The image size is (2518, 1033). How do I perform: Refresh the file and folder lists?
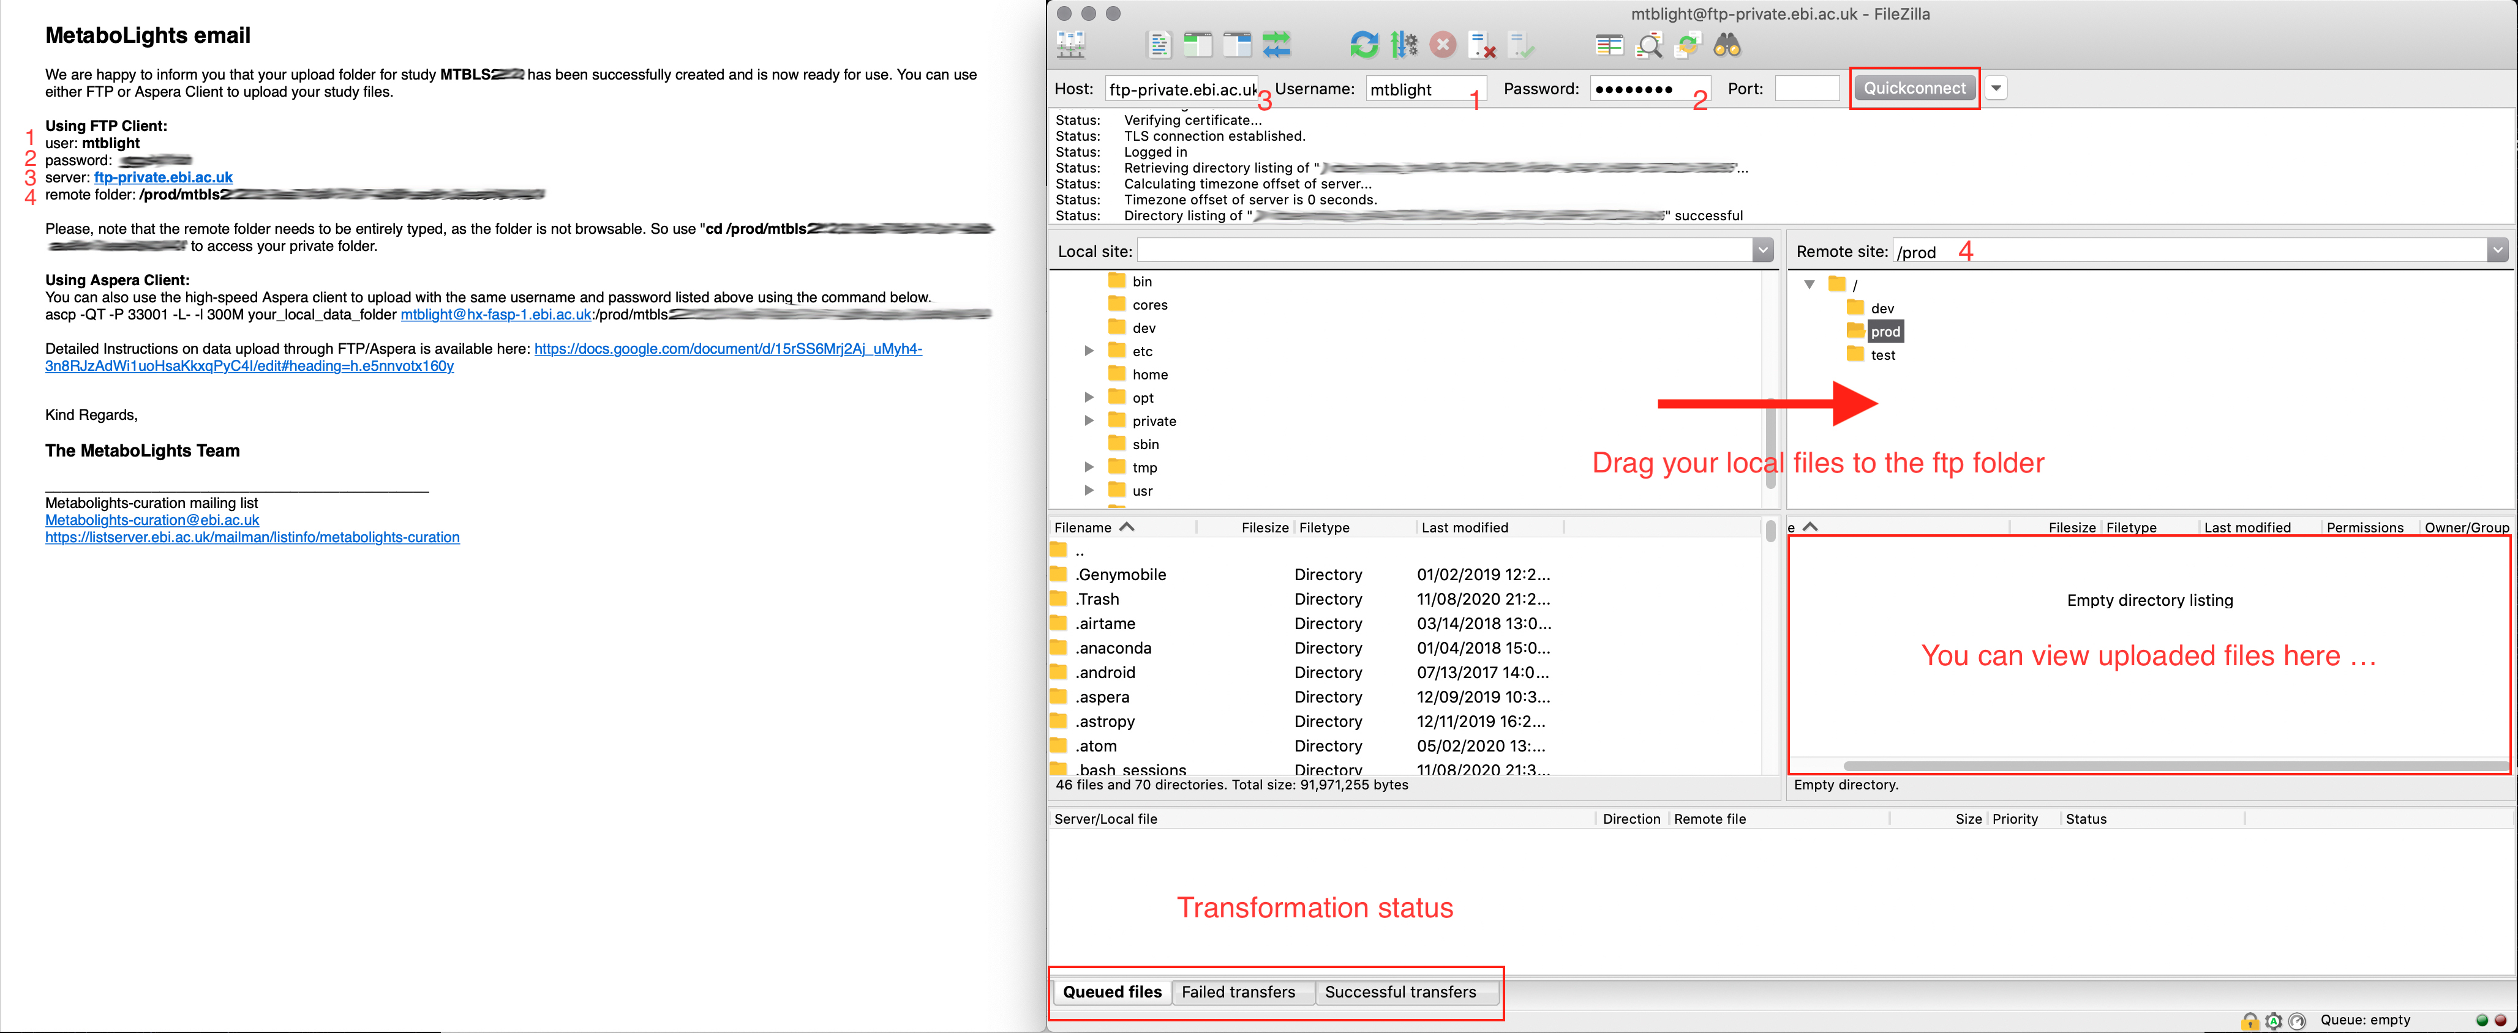1364,45
